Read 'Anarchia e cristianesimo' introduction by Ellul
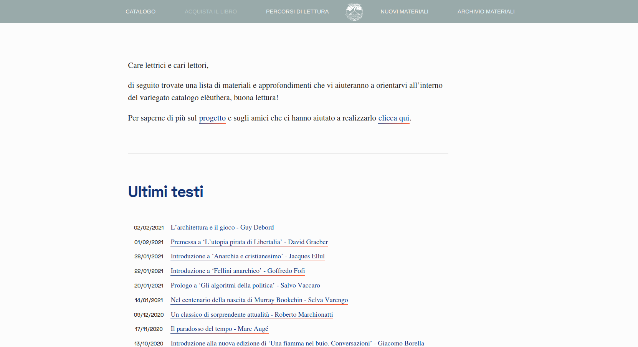This screenshot has height=347, width=638. [248, 256]
